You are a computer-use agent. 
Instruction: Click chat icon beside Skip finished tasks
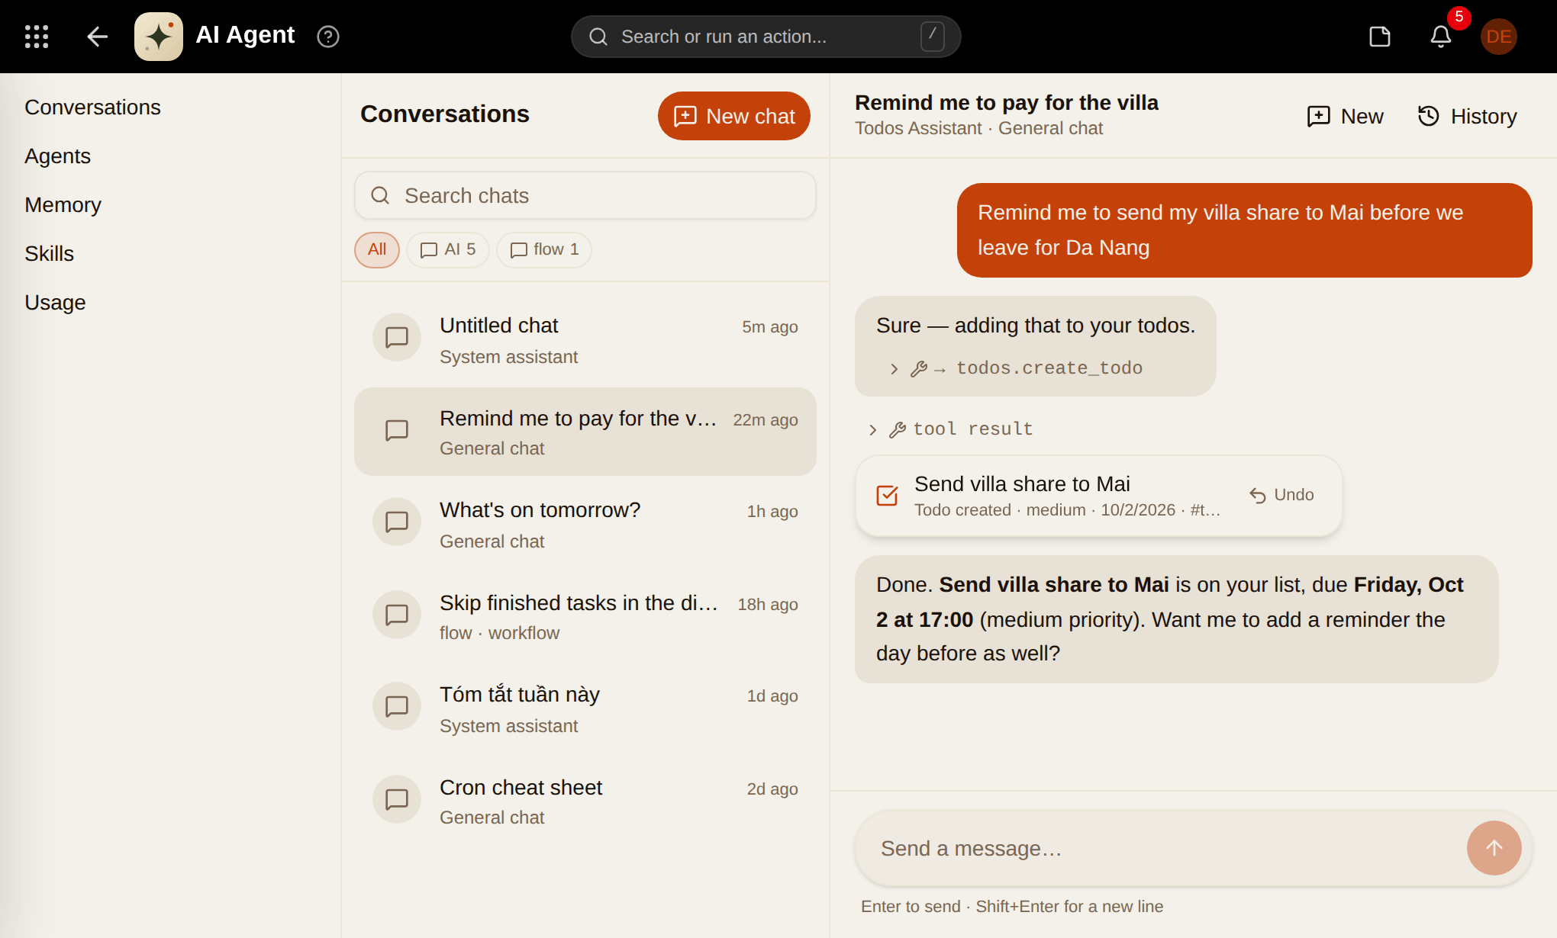[x=397, y=615]
